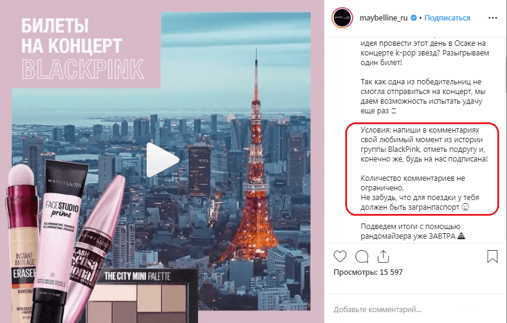Play the video with the center play button
The image size is (507, 323).
[162, 160]
